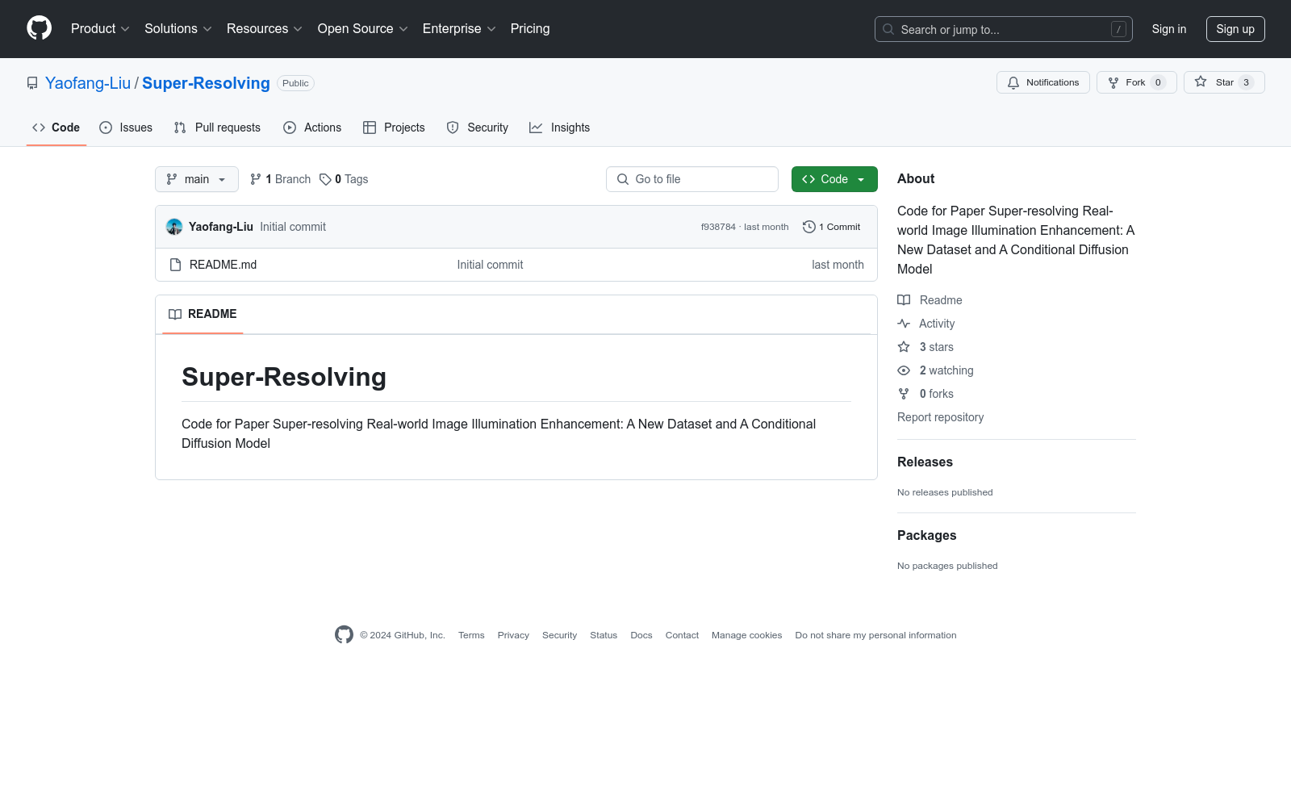The width and height of the screenshot is (1291, 807).
Task: Open the Projects tab
Action: tap(394, 128)
